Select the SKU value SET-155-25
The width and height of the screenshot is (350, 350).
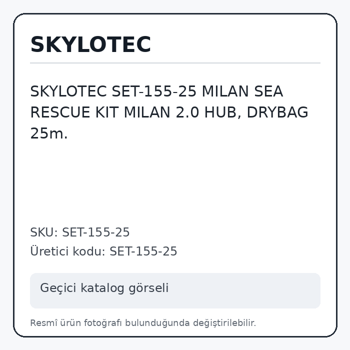click(x=96, y=232)
